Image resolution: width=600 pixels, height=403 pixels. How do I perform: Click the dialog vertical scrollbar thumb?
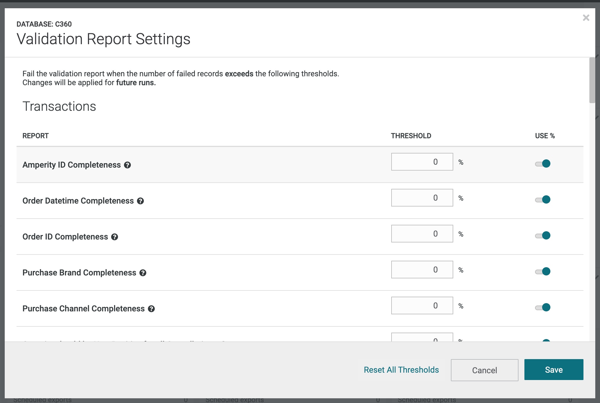pos(592,80)
